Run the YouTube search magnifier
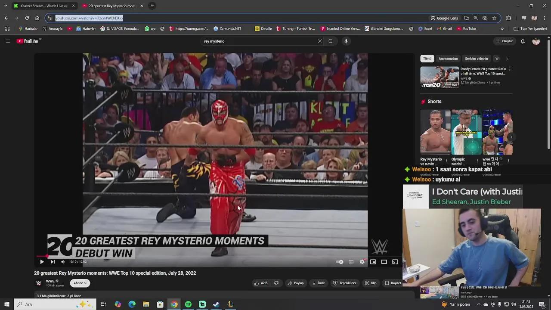551x310 pixels. click(x=331, y=41)
